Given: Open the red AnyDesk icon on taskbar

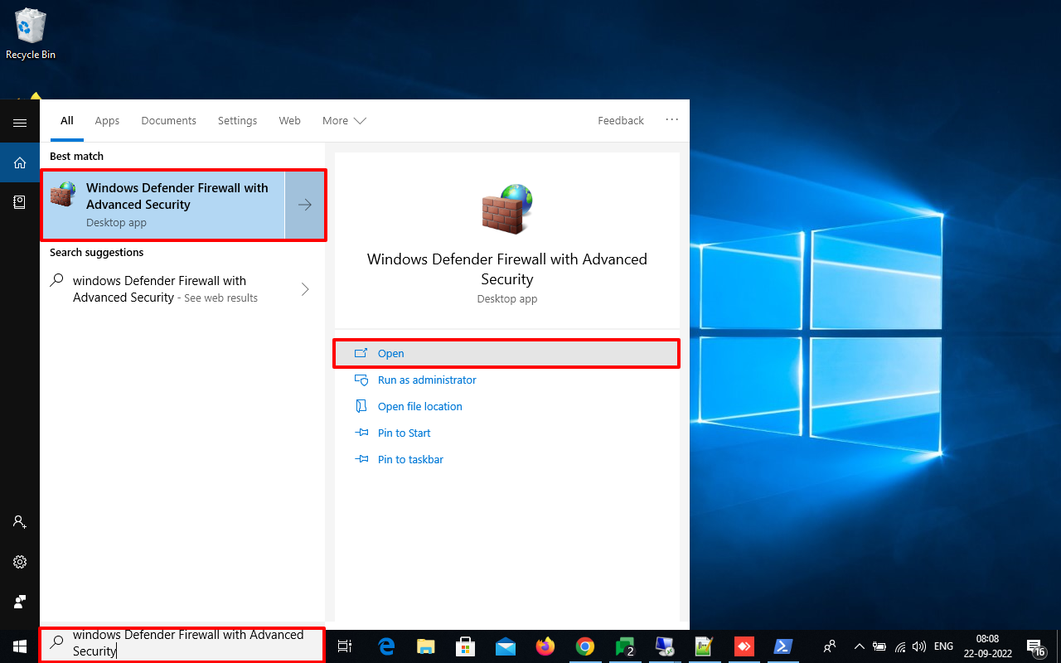Looking at the screenshot, I should coord(744,646).
